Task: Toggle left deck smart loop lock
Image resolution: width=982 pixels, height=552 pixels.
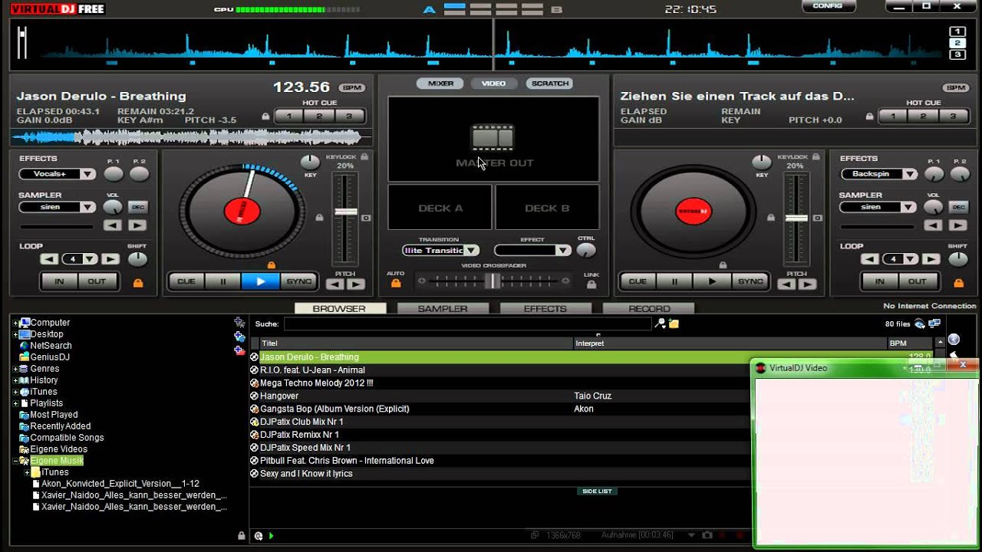Action: (138, 283)
